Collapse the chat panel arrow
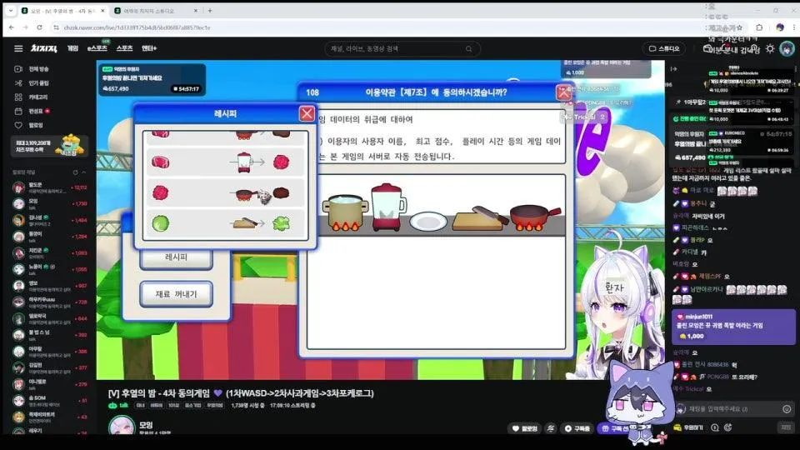Image resolution: width=800 pixels, height=450 pixels. pos(674,69)
